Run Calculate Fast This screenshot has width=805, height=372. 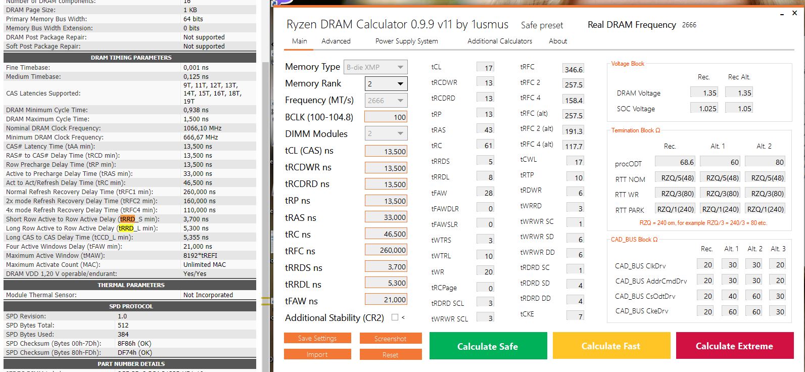click(611, 346)
